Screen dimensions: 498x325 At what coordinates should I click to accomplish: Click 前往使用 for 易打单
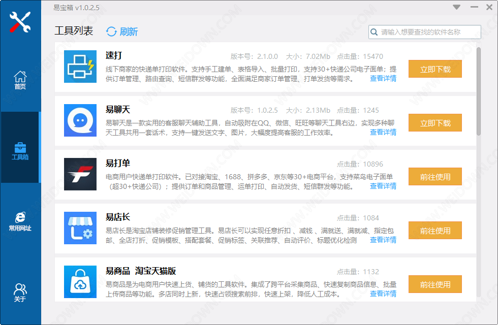pos(435,177)
